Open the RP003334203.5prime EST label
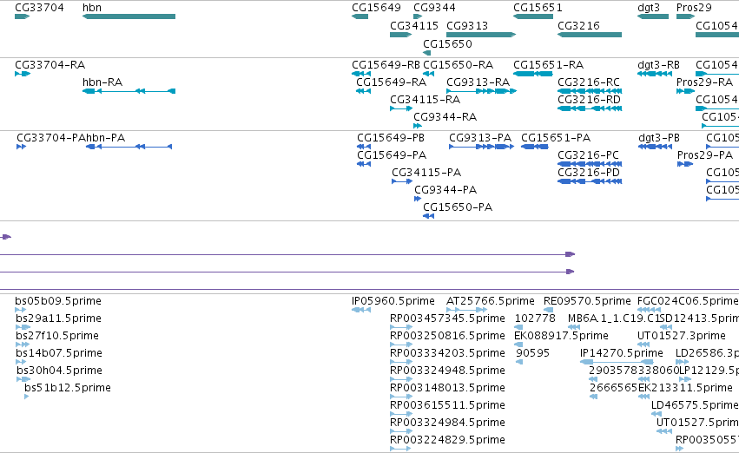Image resolution: width=739 pixels, height=453 pixels. coord(447,353)
